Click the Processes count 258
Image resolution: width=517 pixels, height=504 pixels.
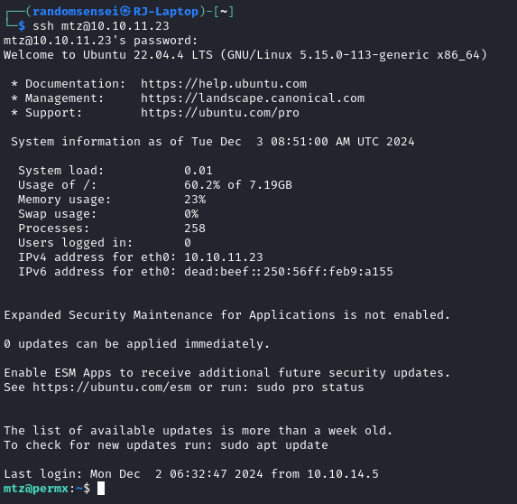coord(195,229)
